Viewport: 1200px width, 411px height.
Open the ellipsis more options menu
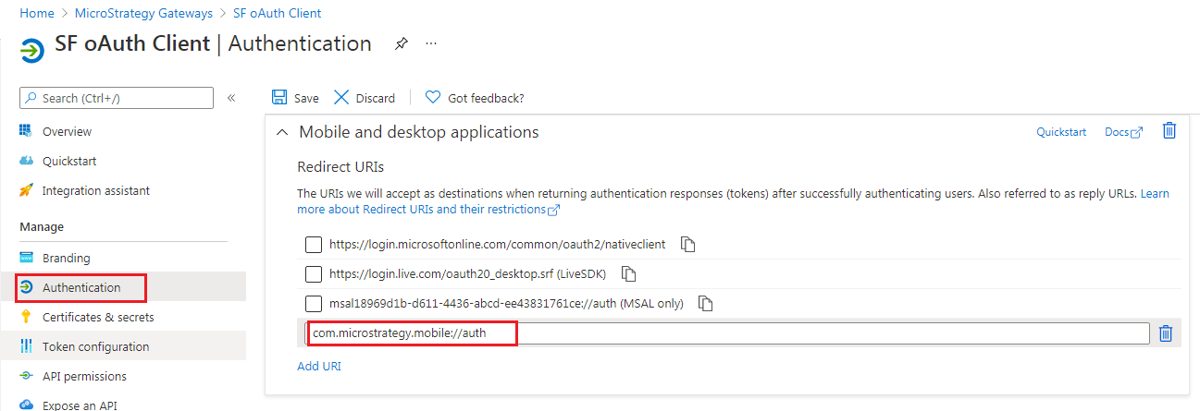pyautogui.click(x=431, y=43)
